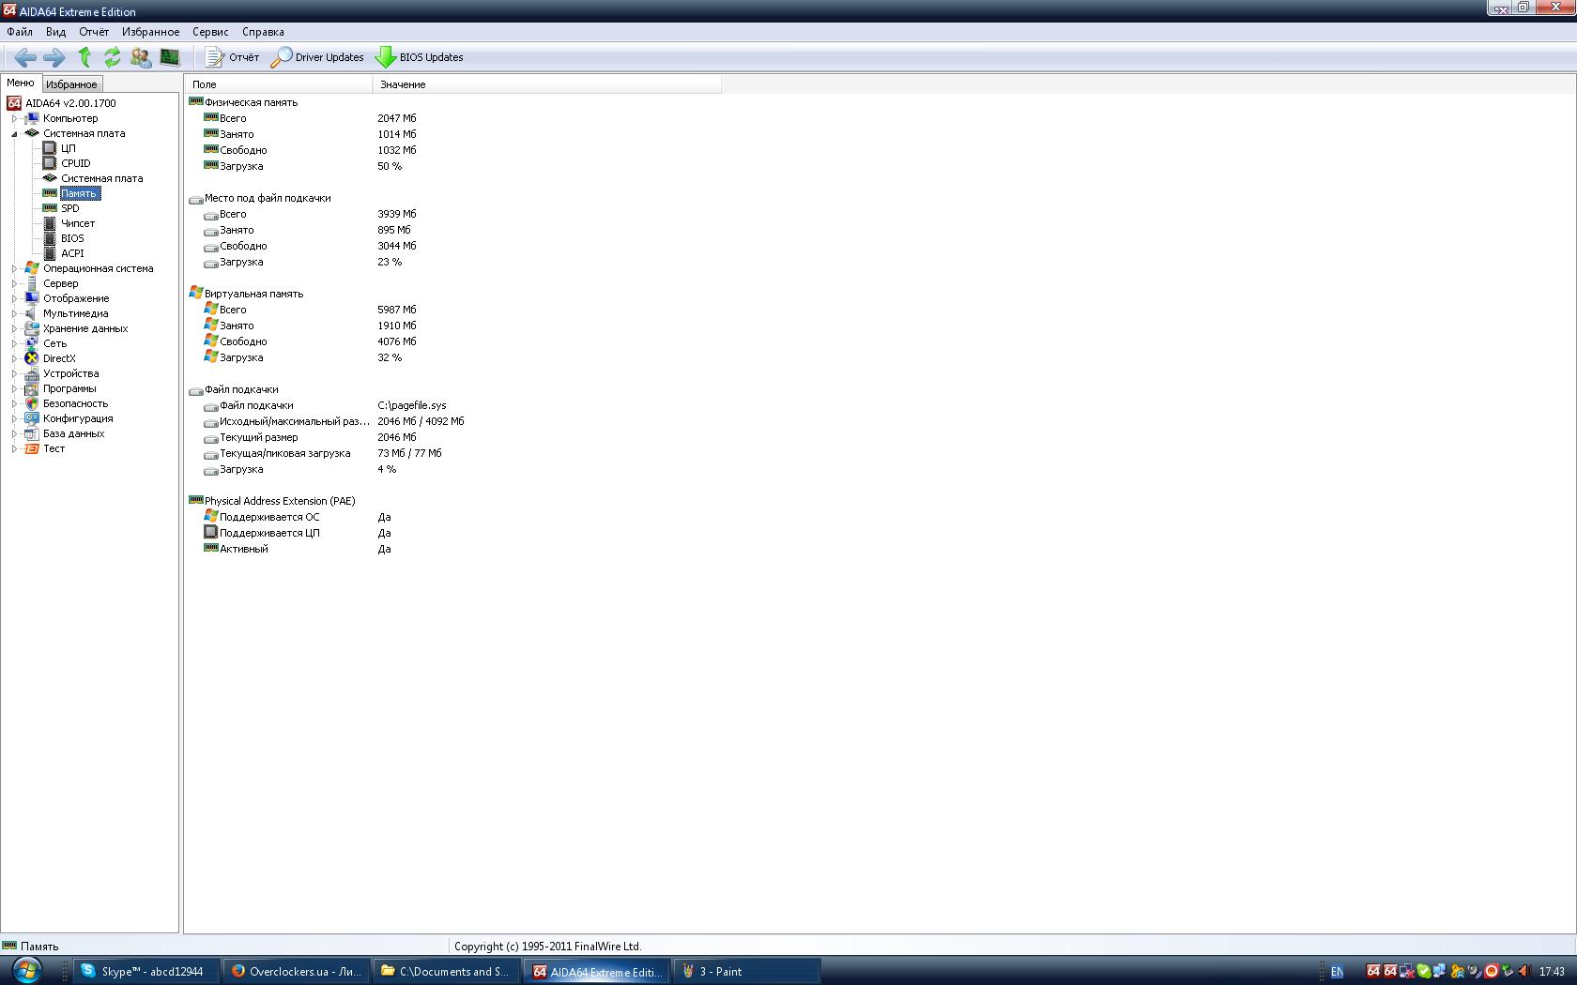Select the CPUID tree item
This screenshot has height=985, width=1577.
(x=76, y=163)
